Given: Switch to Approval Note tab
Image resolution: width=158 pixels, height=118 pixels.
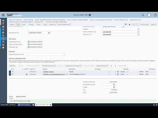Looking at the screenshot, I should pos(21,97).
